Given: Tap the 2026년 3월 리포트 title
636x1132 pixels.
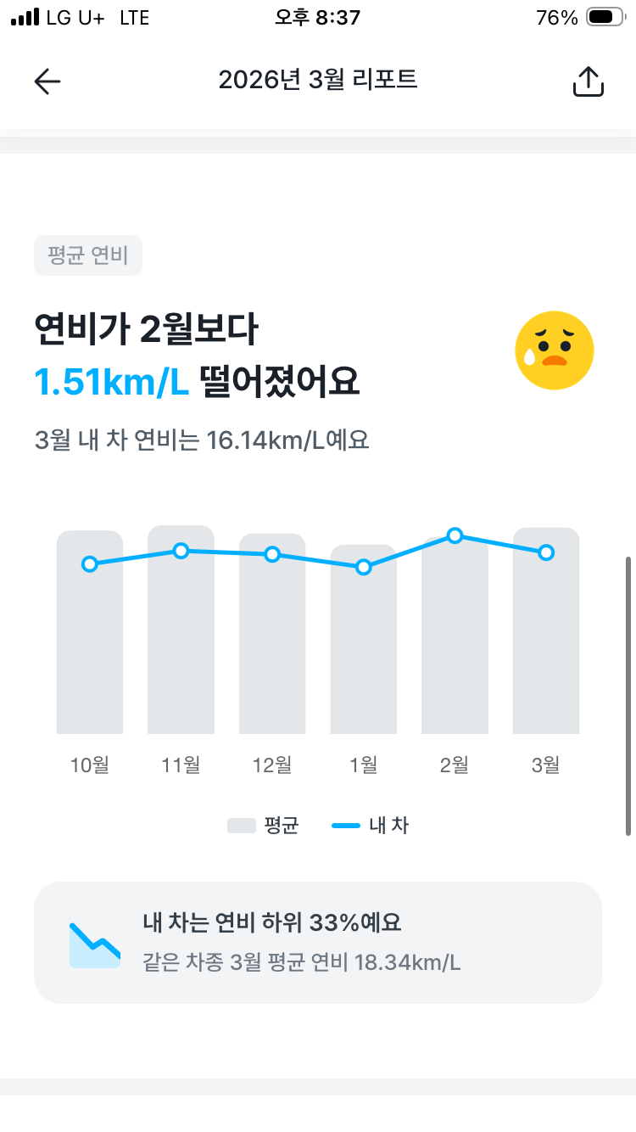Looking at the screenshot, I should [x=318, y=80].
